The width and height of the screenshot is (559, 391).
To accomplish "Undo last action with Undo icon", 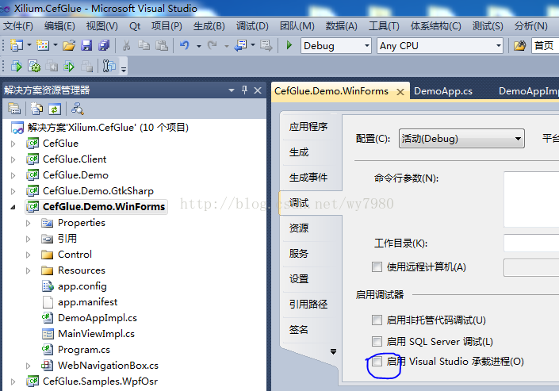I will [185, 45].
